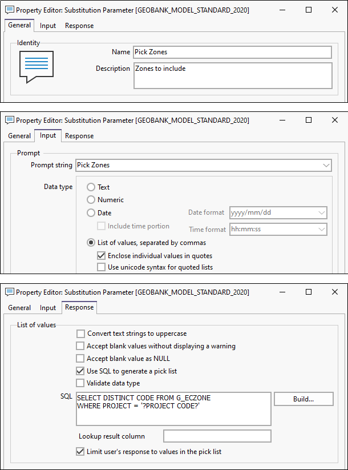Viewport: 348px width, 470px height.
Task: Close the middle Property Editor window
Action: (x=335, y=120)
